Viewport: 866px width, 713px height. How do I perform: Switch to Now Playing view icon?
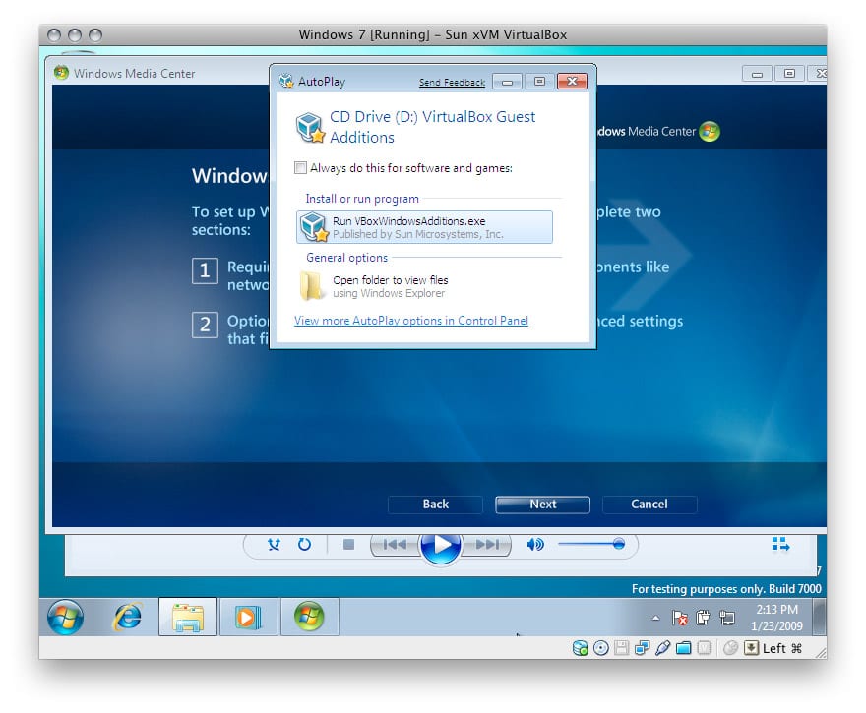pos(780,544)
